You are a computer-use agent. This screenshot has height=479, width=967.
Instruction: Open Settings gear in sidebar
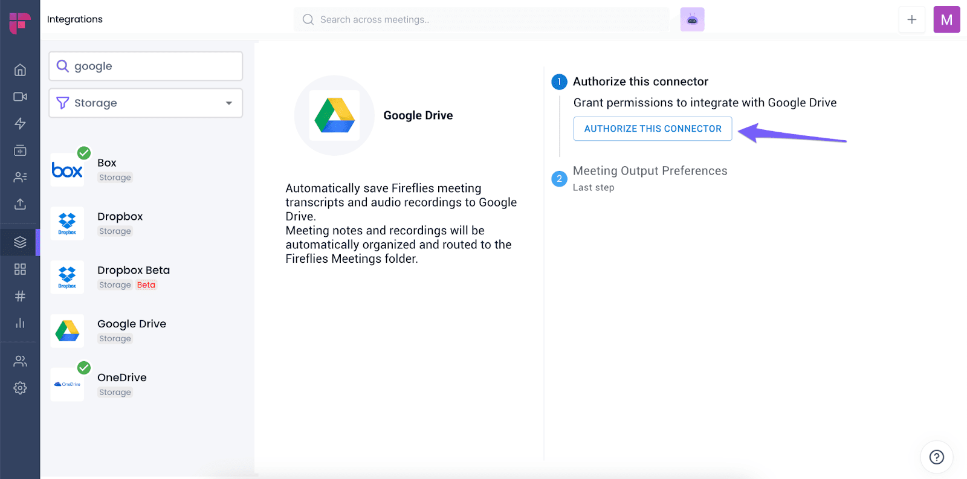(x=20, y=388)
